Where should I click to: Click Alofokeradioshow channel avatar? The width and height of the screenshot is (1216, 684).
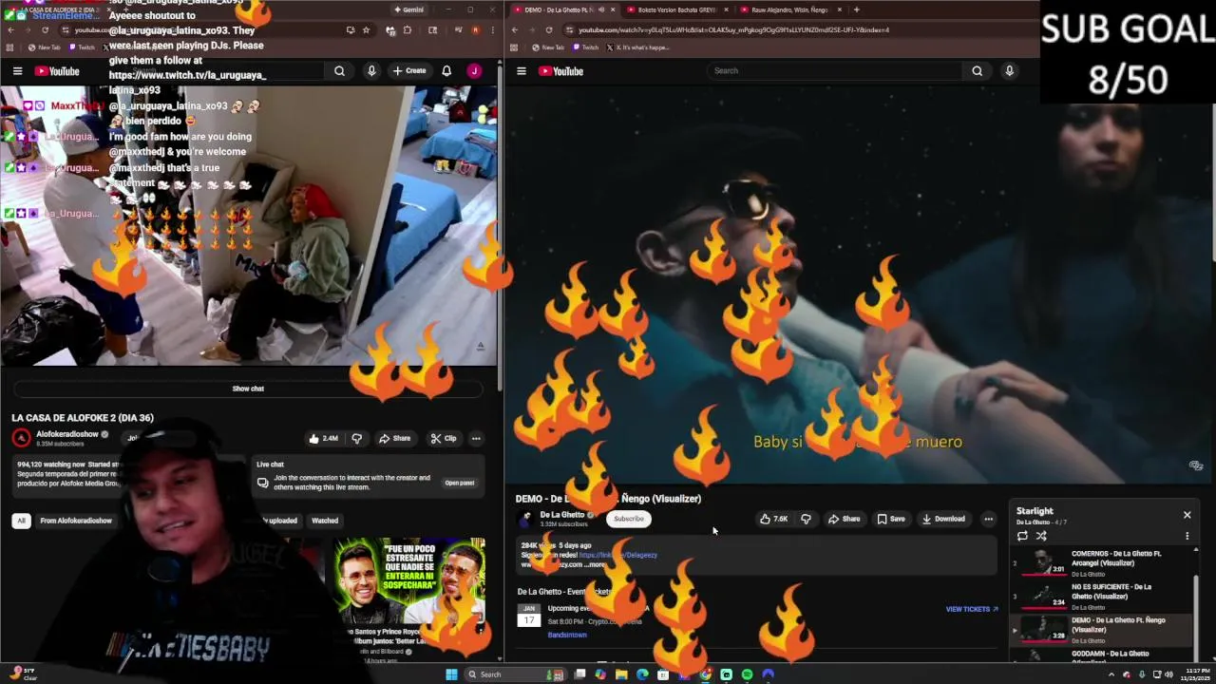tap(21, 437)
